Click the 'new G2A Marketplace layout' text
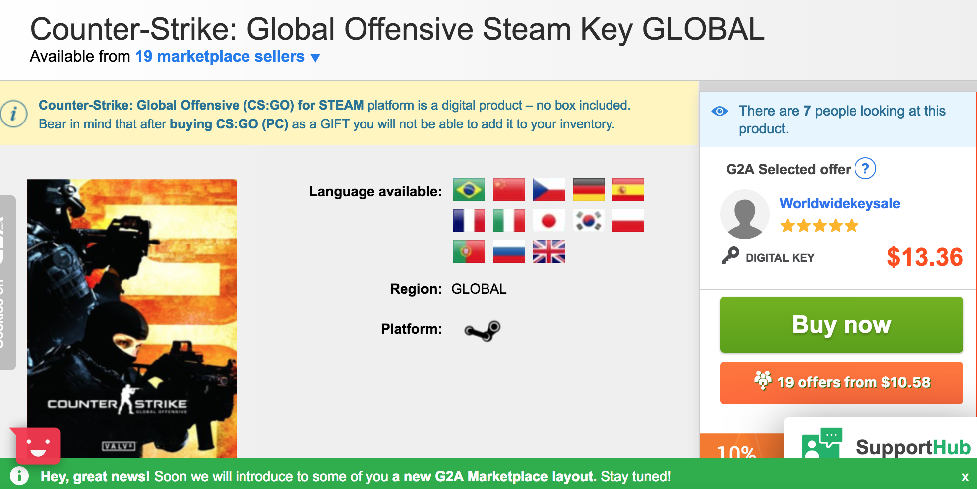The height and width of the screenshot is (489, 977). (x=500, y=476)
